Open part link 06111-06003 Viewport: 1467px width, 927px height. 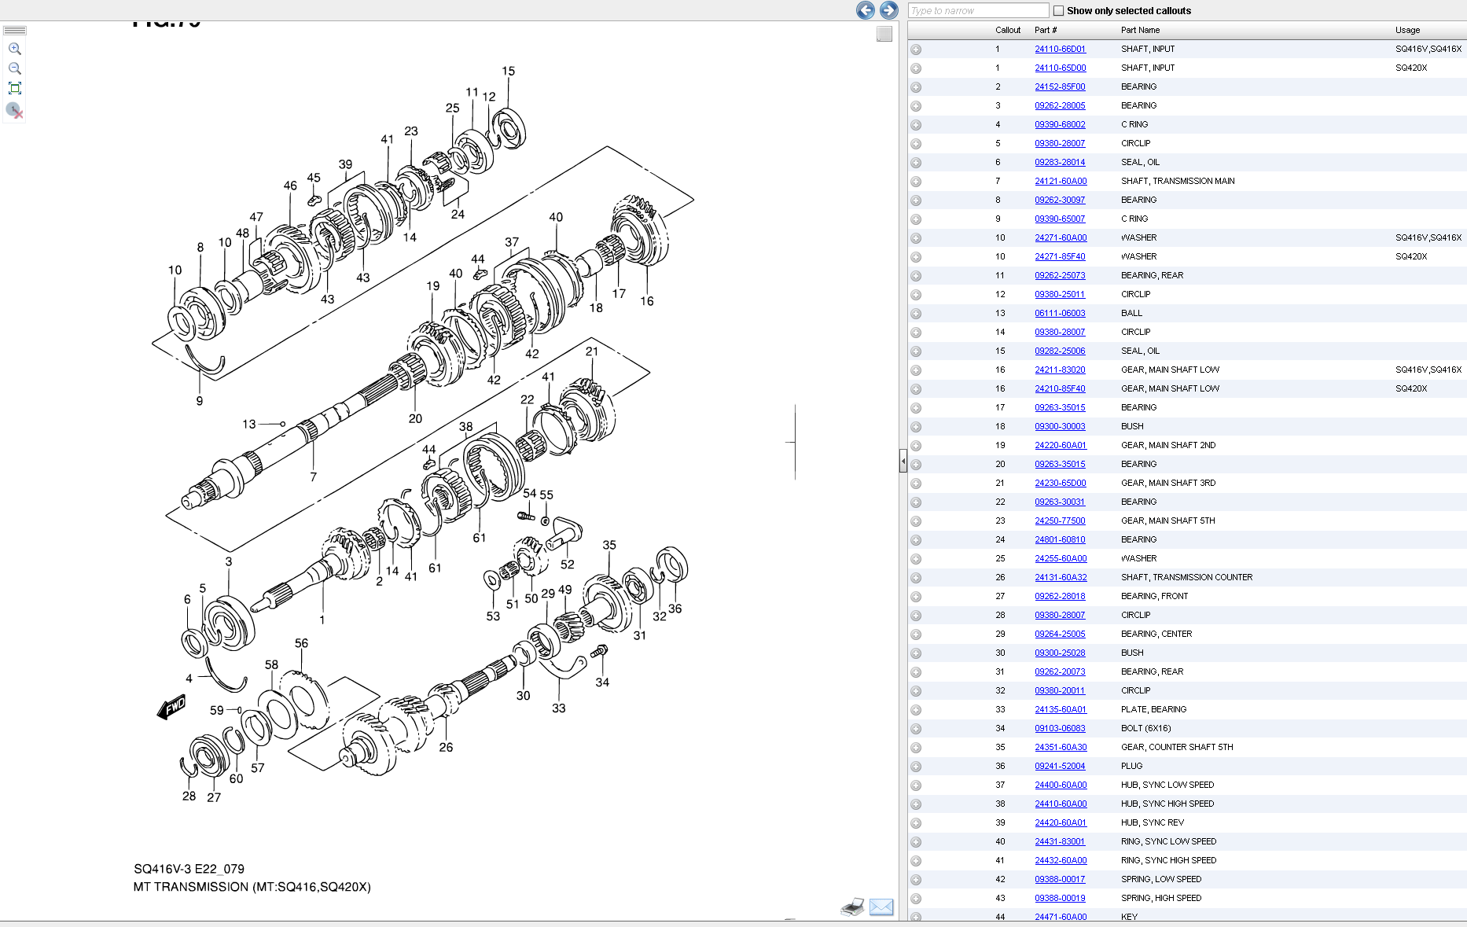[x=1060, y=313]
